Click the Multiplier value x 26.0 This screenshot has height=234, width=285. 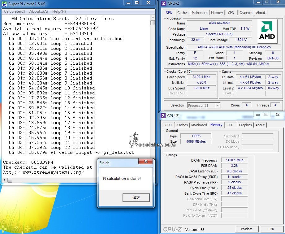[201, 83]
